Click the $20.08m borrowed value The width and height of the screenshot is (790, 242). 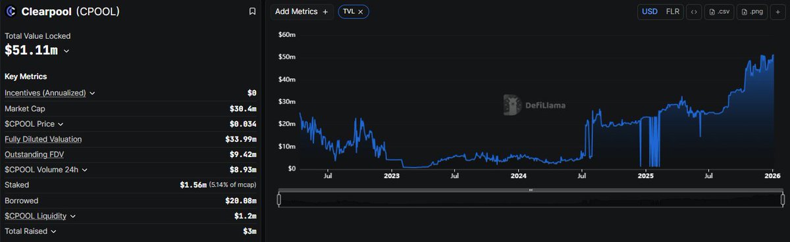pos(241,201)
